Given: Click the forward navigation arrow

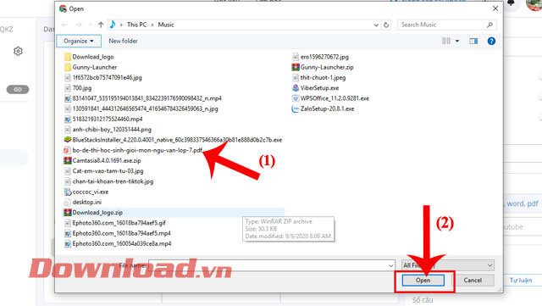Looking at the screenshot, I should [x=79, y=25].
